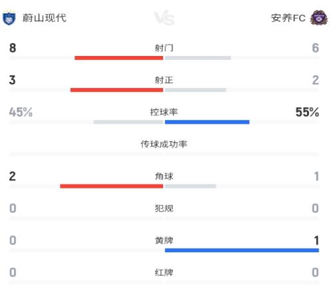333x293 pixels.
Task: Open the 安养FC team name link
Action: [x=288, y=18]
